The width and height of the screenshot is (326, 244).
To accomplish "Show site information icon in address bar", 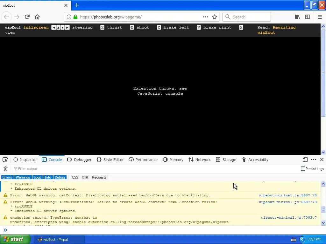I will (x=69, y=17).
